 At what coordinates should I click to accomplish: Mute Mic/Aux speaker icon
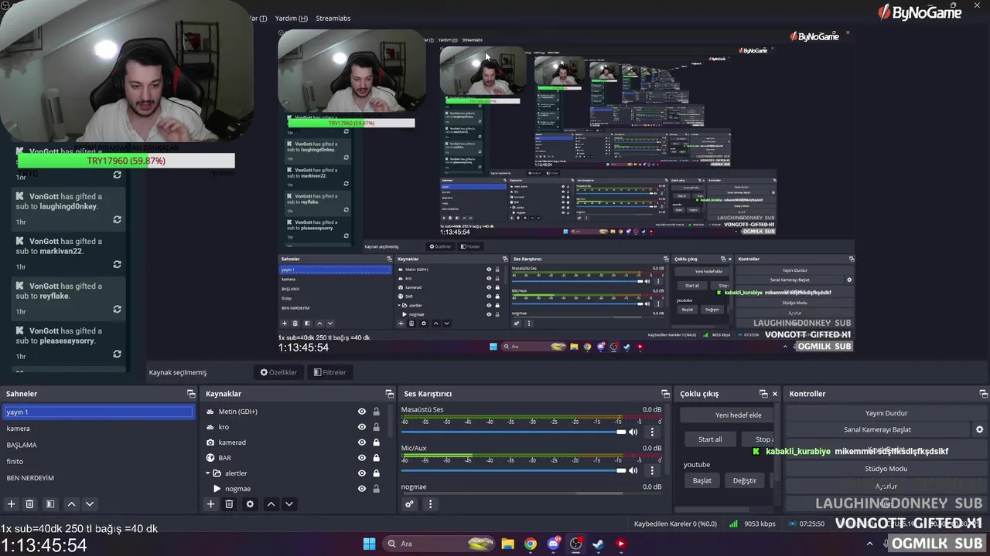click(633, 470)
